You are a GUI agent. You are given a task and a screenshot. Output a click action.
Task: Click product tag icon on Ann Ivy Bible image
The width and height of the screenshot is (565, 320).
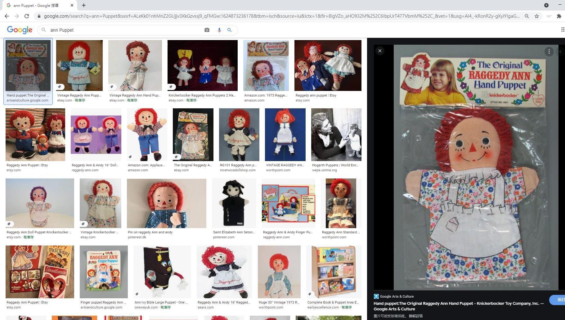click(x=137, y=294)
